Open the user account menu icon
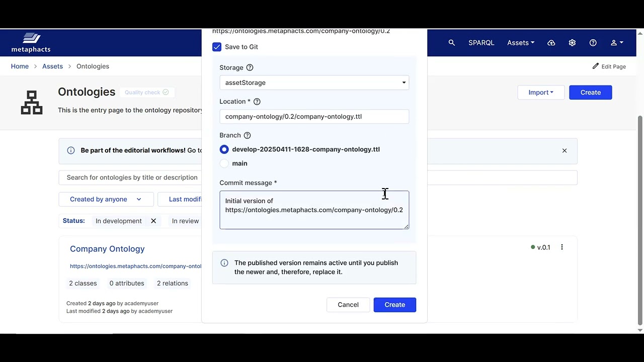644x362 pixels. point(617,43)
